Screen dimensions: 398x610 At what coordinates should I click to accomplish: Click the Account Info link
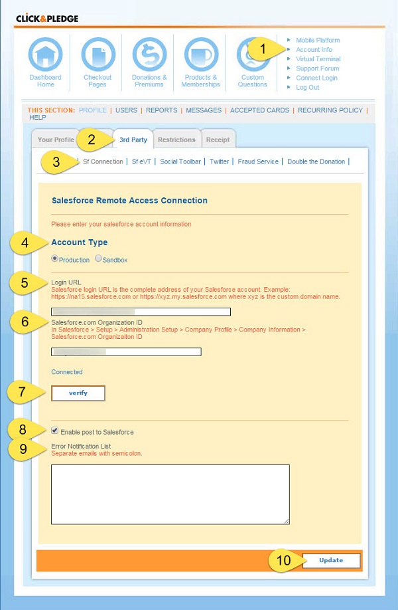pyautogui.click(x=314, y=49)
